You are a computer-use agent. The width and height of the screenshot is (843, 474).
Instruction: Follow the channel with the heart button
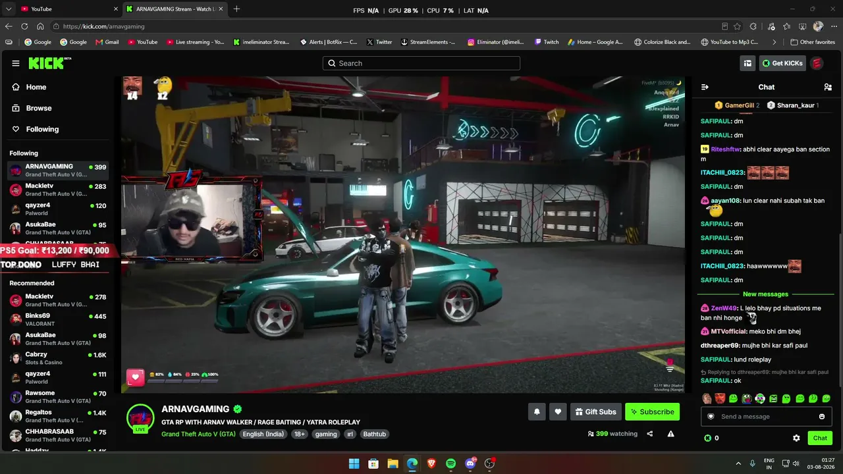pos(558,412)
